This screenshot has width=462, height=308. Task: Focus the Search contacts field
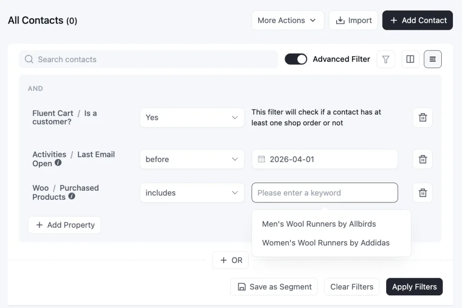[149, 59]
